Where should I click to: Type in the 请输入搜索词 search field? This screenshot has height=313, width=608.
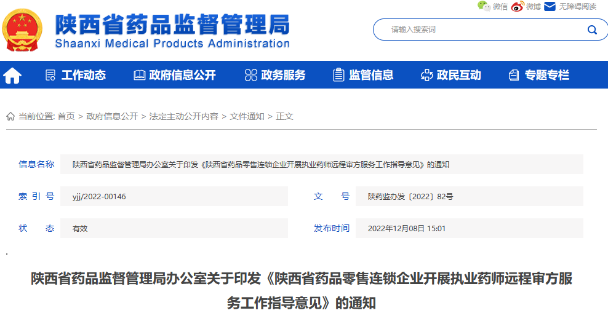coord(480,30)
